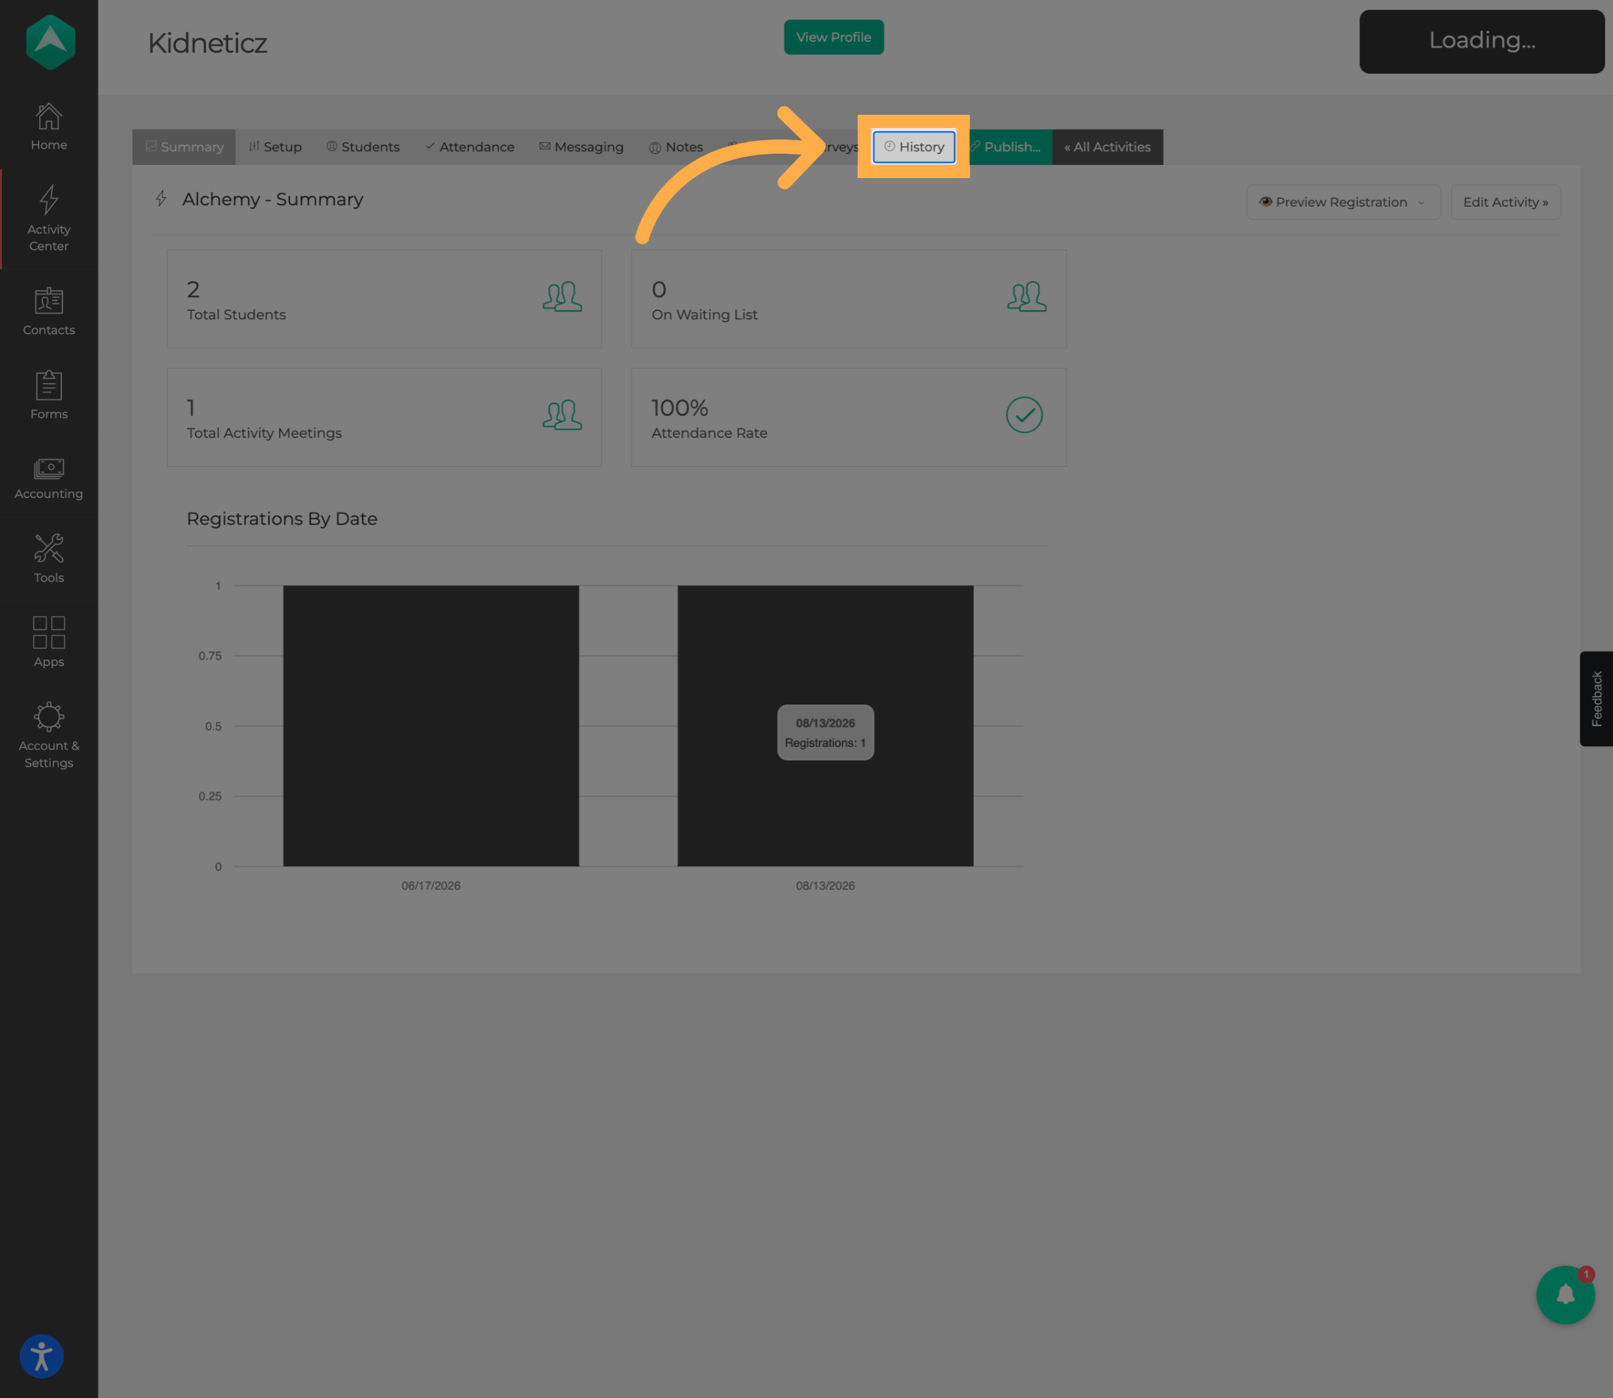
Task: Open the Feedback side panel tab
Action: tap(1597, 699)
